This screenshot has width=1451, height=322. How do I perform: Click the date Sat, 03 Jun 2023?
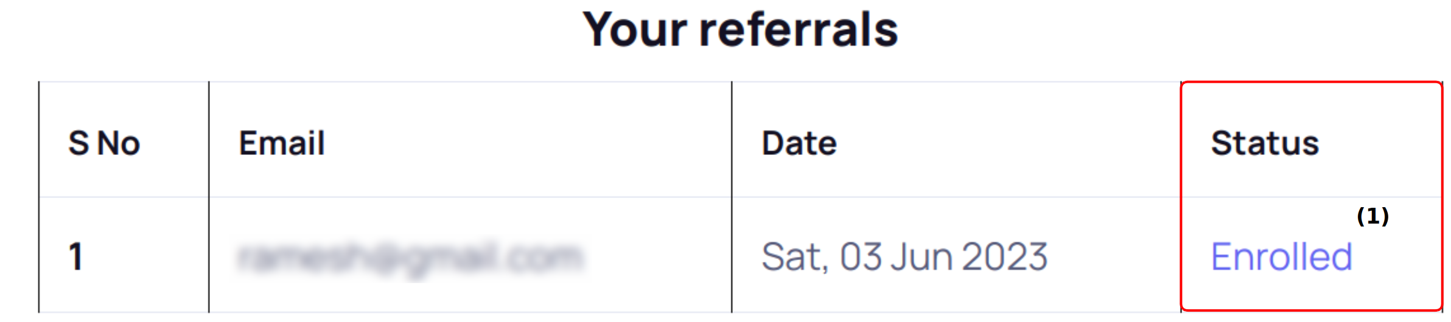904,257
